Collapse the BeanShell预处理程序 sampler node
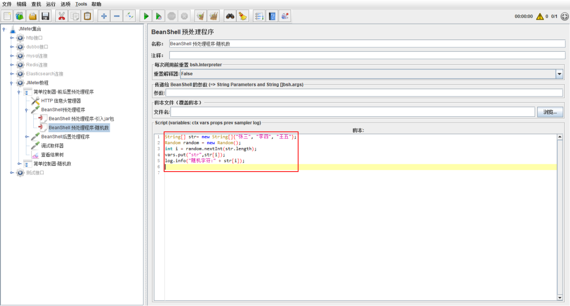The width and height of the screenshot is (570, 306). pyautogui.click(x=26, y=110)
